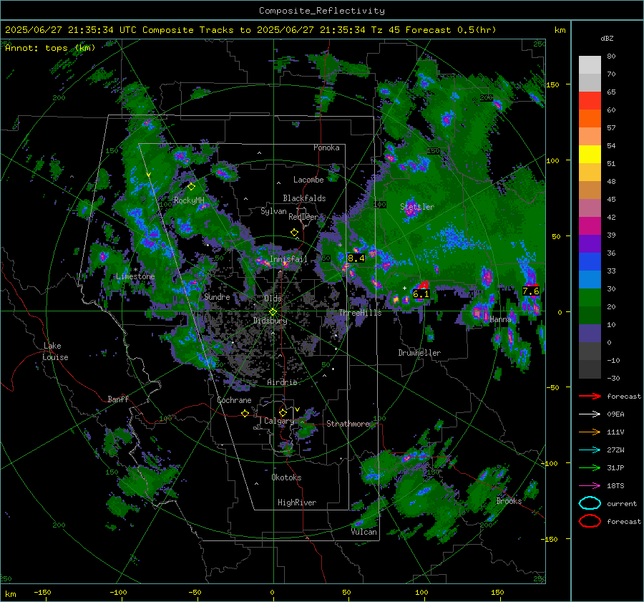Click the Strathmore city label
This screenshot has height=602, width=644.
coord(348,424)
